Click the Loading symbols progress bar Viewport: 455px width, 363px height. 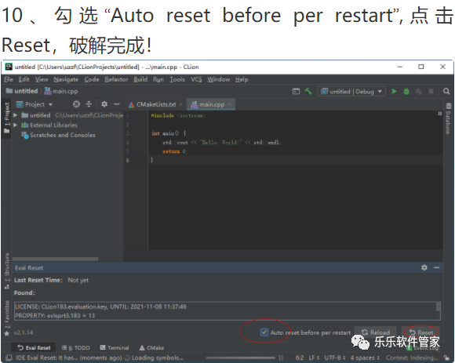point(242,358)
